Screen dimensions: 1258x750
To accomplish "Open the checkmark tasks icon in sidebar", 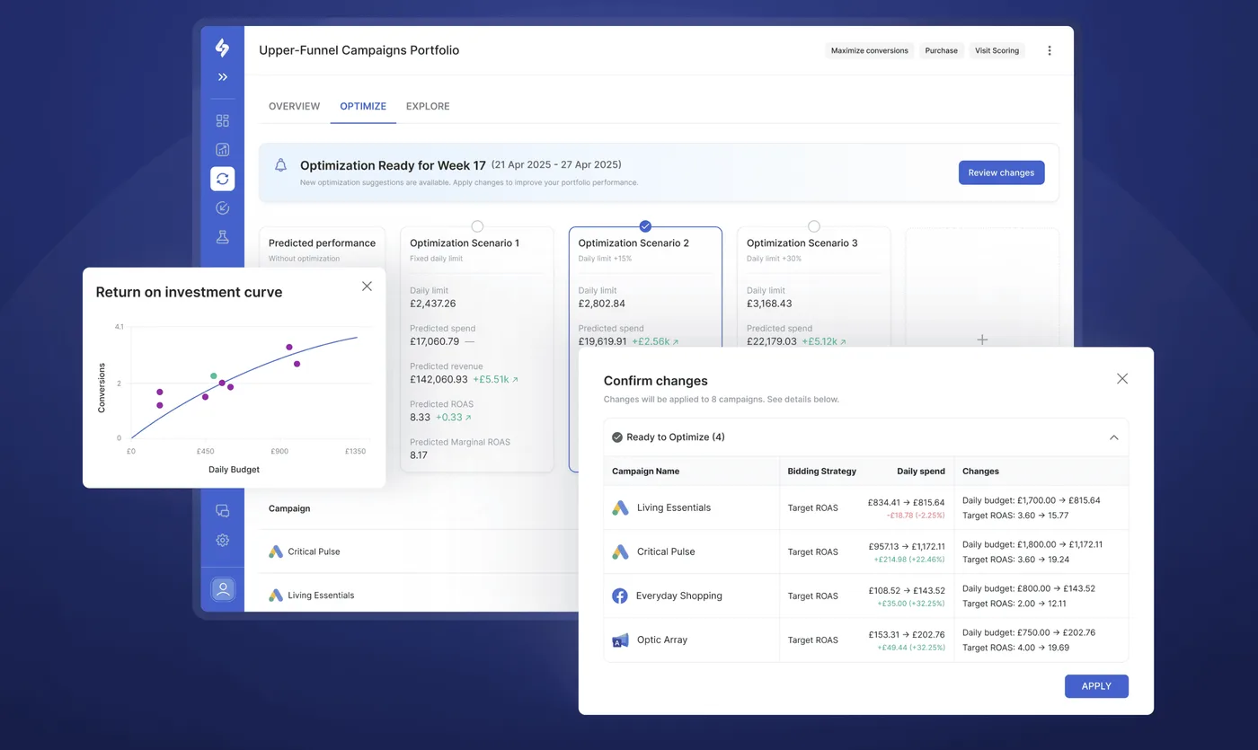I will pyautogui.click(x=222, y=207).
